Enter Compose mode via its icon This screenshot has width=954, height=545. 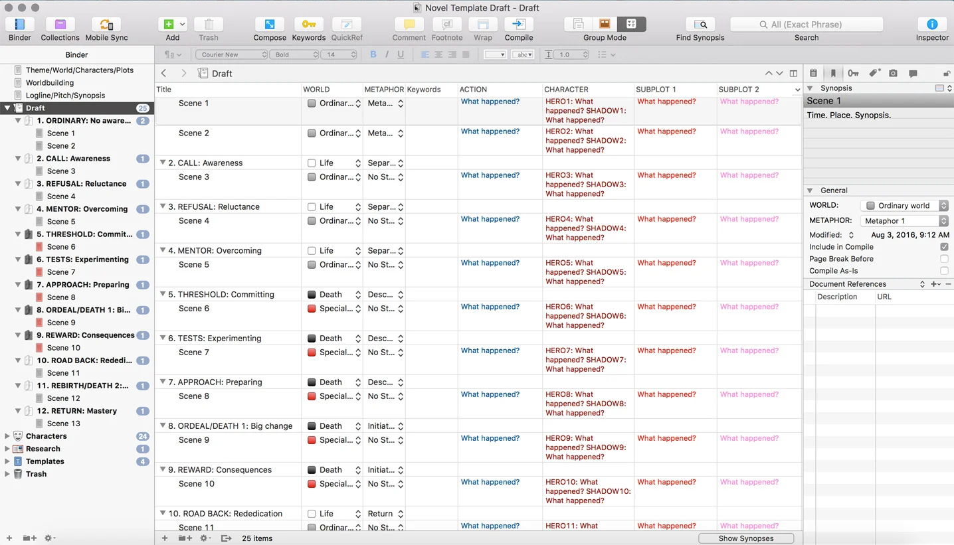click(270, 25)
